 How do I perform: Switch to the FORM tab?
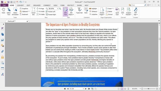[62, 5]
